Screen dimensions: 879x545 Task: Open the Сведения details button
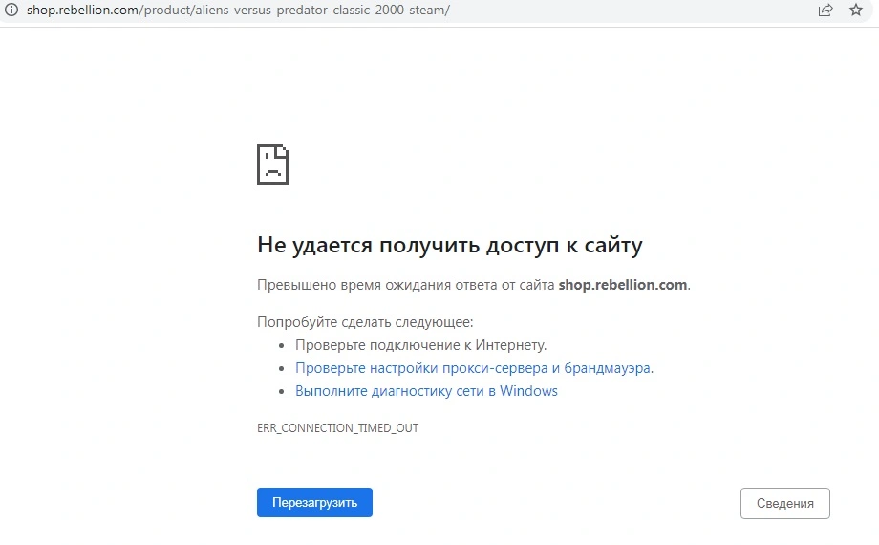point(784,504)
